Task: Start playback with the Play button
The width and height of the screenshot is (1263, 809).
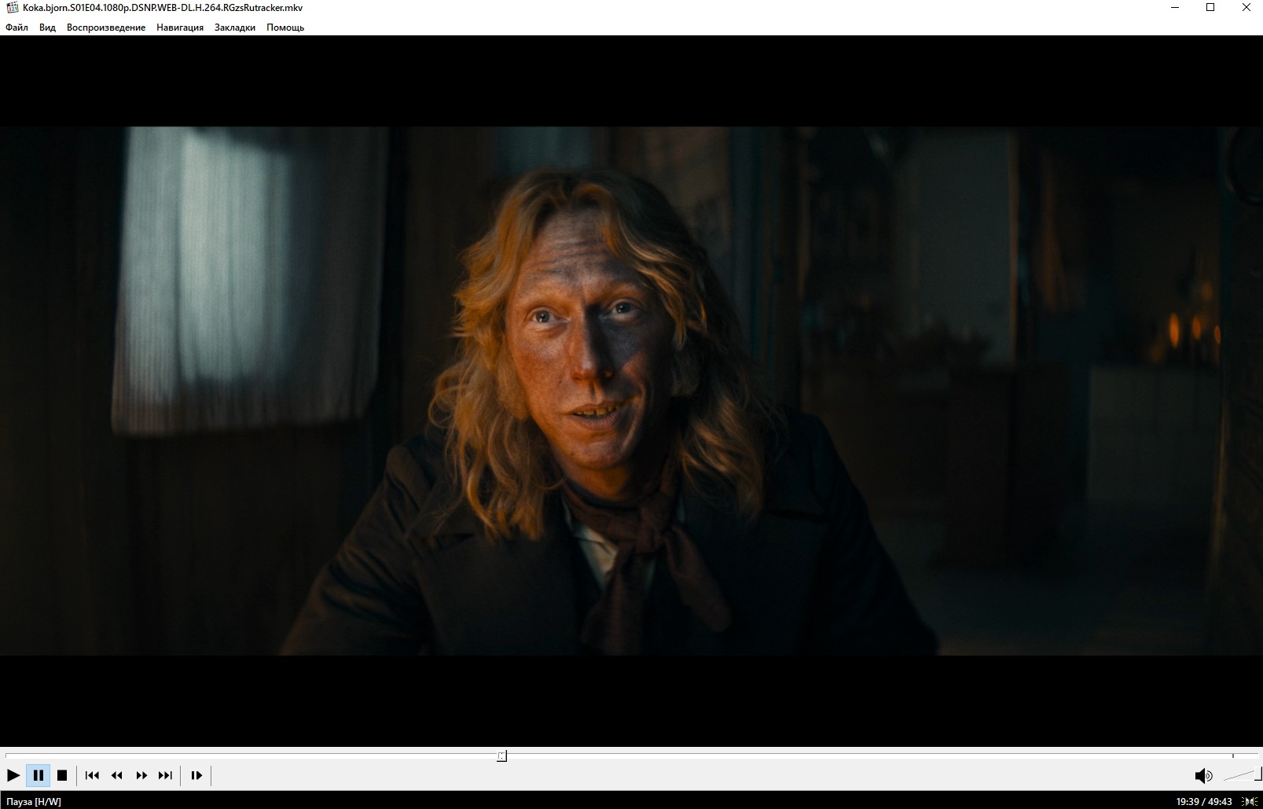Action: point(13,775)
